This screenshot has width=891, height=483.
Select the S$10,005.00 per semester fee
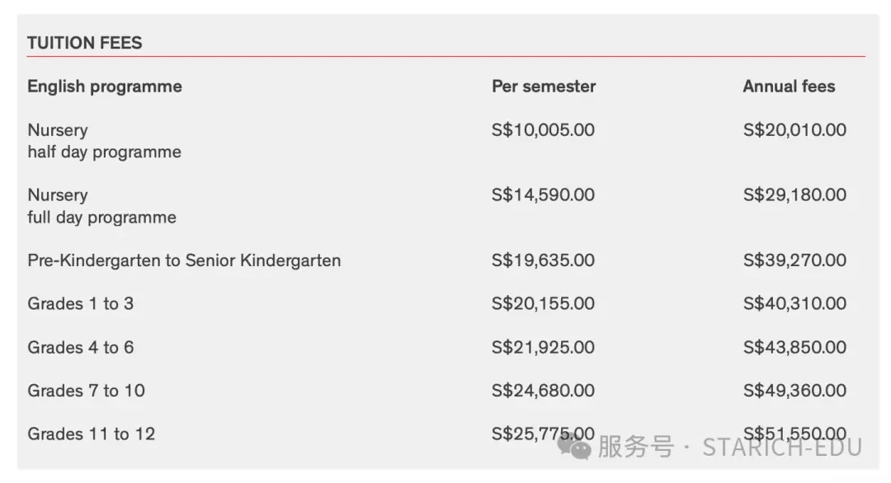point(543,130)
